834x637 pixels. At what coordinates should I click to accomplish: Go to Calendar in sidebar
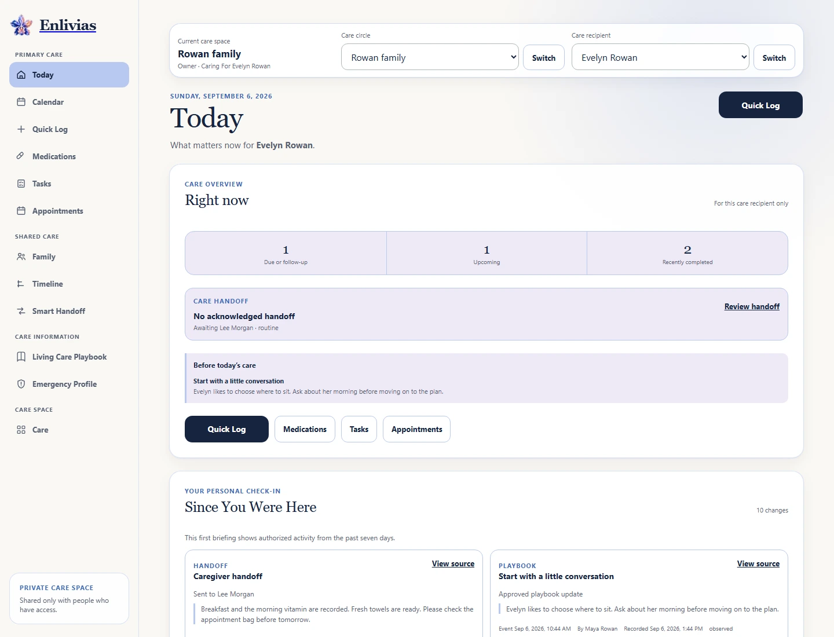(x=69, y=102)
